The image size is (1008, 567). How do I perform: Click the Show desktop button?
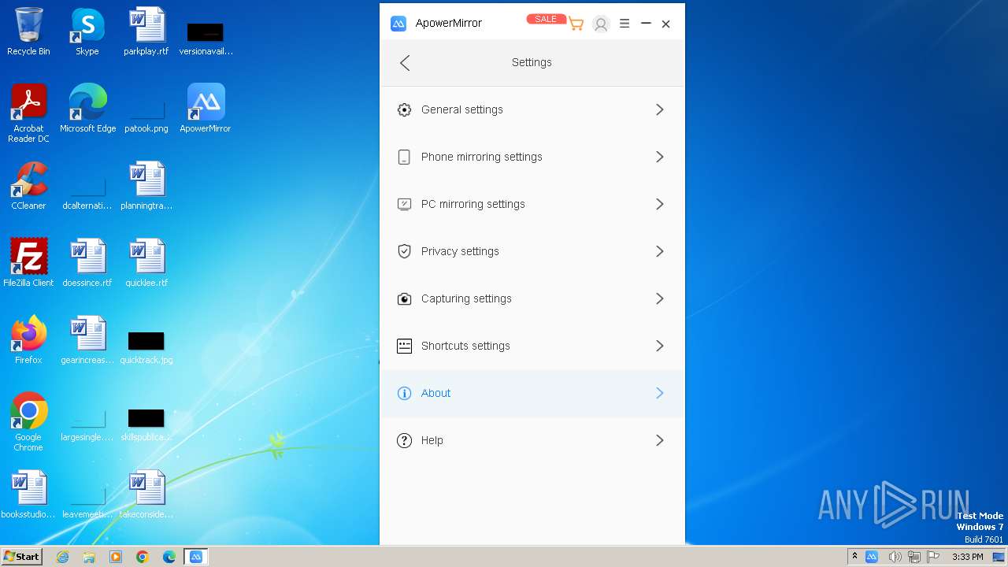[x=999, y=557]
